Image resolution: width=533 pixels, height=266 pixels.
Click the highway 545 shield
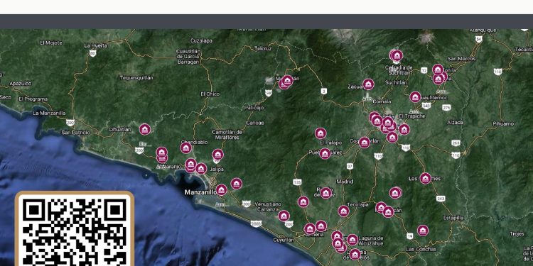coord(426,106)
